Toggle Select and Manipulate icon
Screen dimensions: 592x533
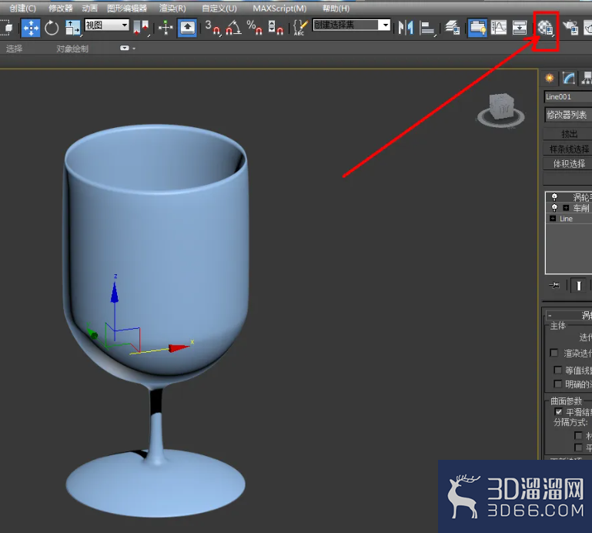tap(166, 28)
